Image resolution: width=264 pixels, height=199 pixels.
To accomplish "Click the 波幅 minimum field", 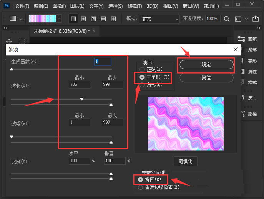I will click(x=80, y=122).
